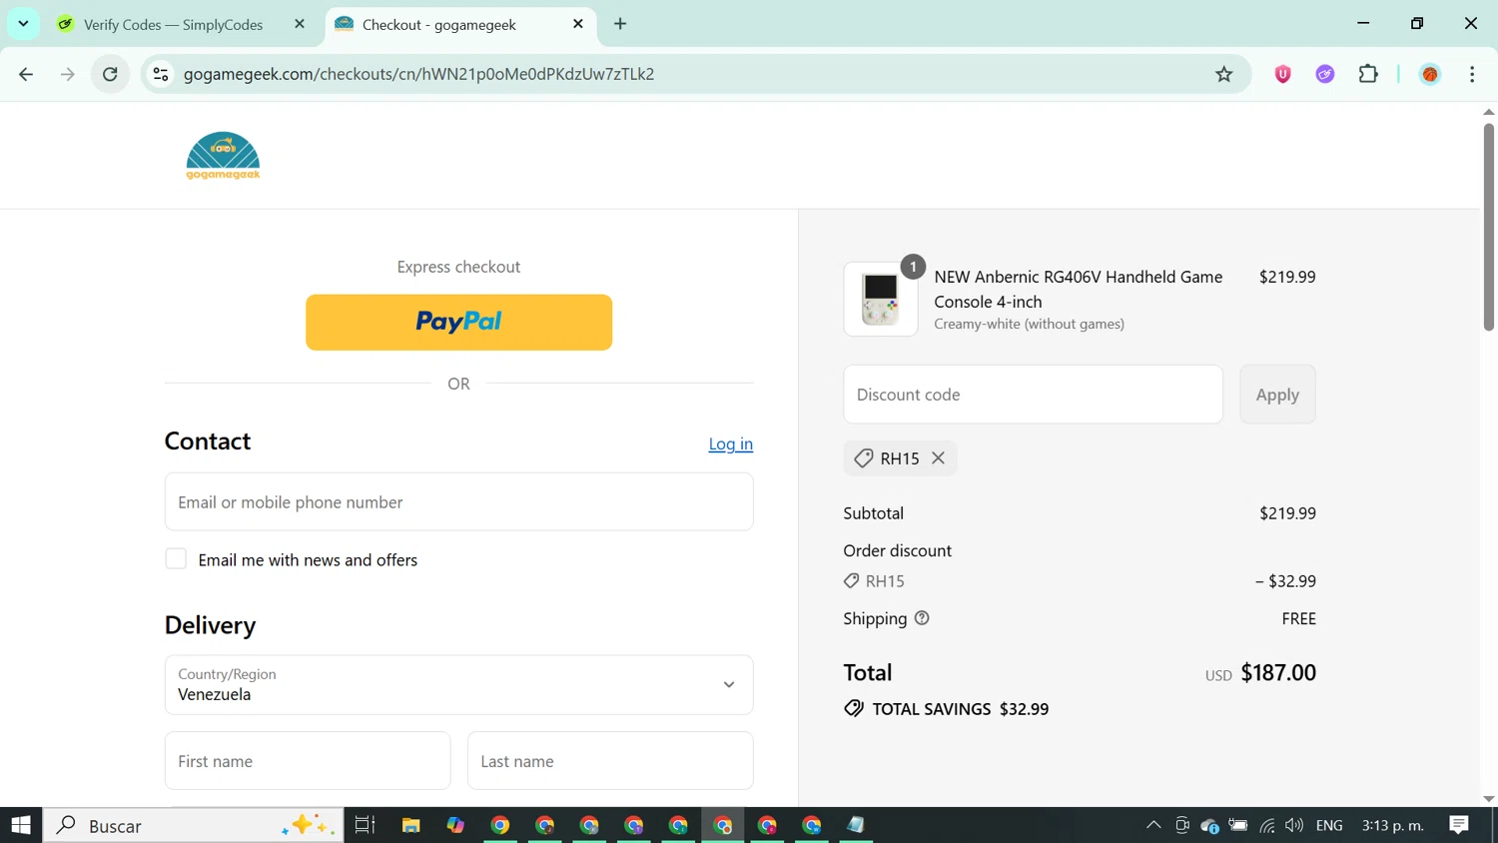Open a new browser tab
Image resolution: width=1498 pixels, height=843 pixels.
(620, 24)
